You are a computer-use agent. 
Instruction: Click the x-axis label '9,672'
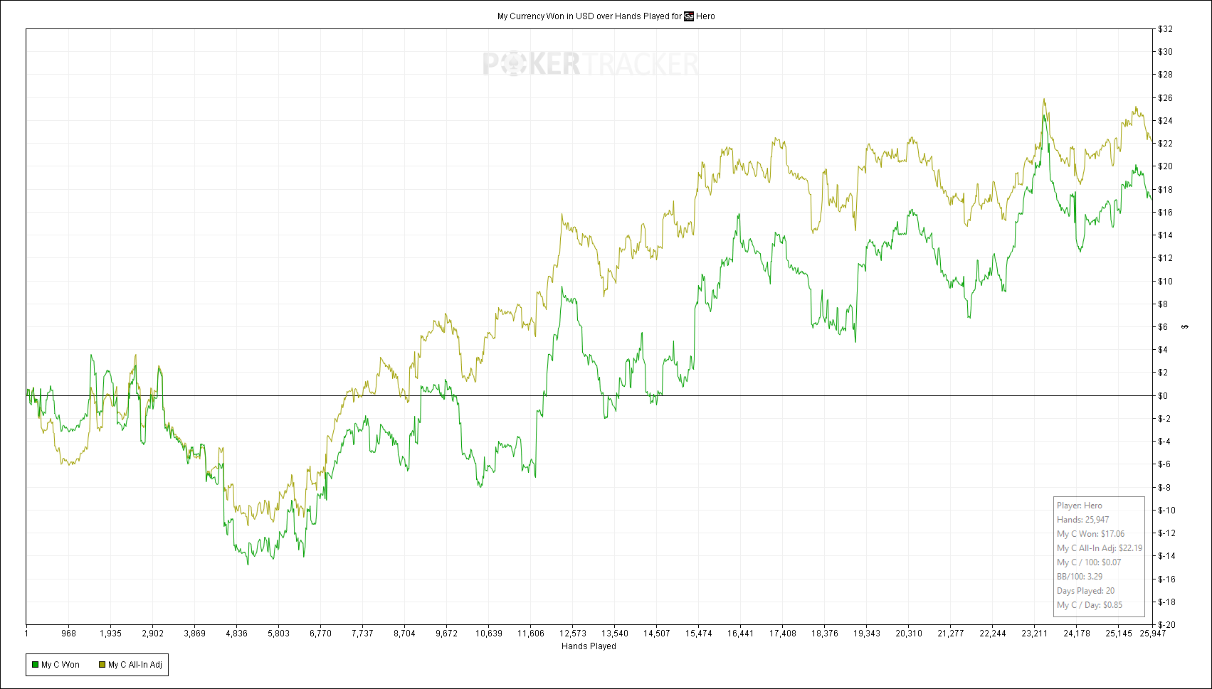(x=446, y=634)
